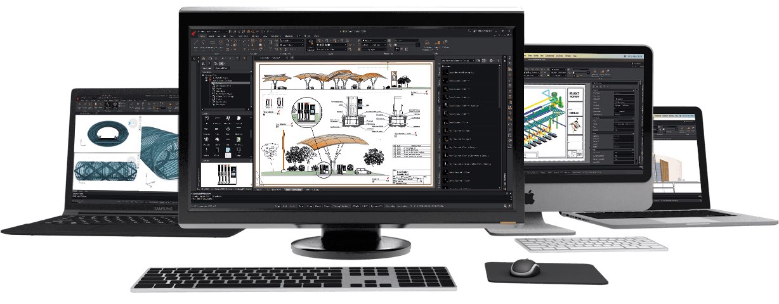Image resolution: width=779 pixels, height=304 pixels.
Task: Open the ByLayer color swatch dropdown in ribbon
Action: click(374, 41)
